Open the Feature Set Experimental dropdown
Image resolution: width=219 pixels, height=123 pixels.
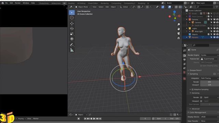pos(209,59)
